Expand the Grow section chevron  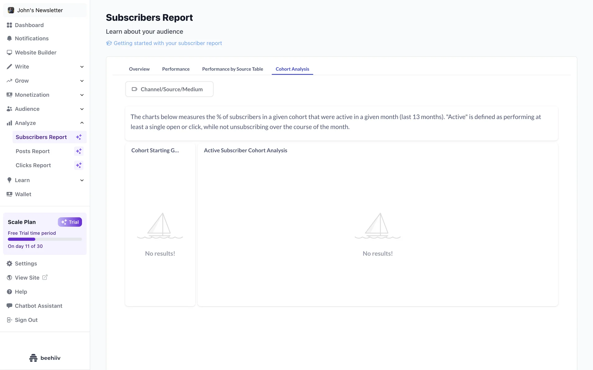[x=82, y=81]
